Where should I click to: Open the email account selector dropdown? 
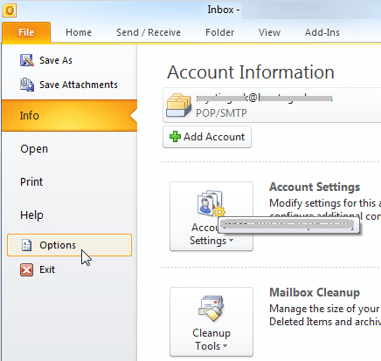tap(272, 106)
